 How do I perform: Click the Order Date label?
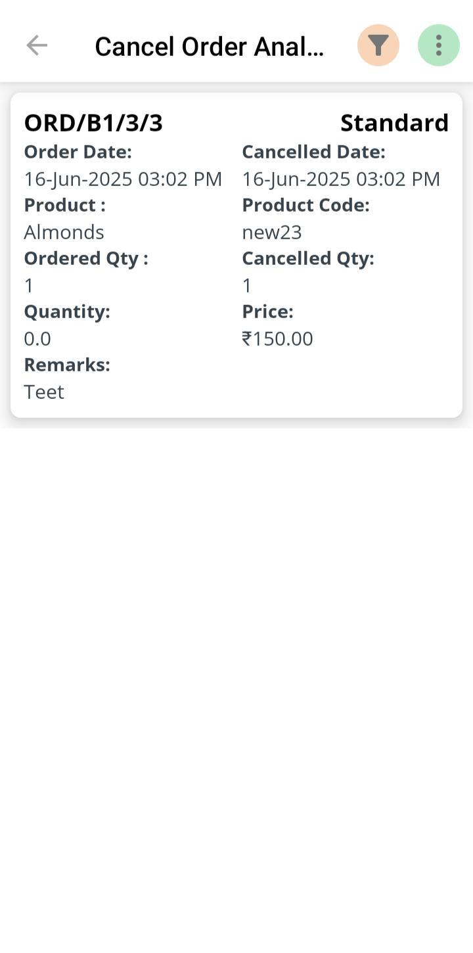[x=78, y=152]
